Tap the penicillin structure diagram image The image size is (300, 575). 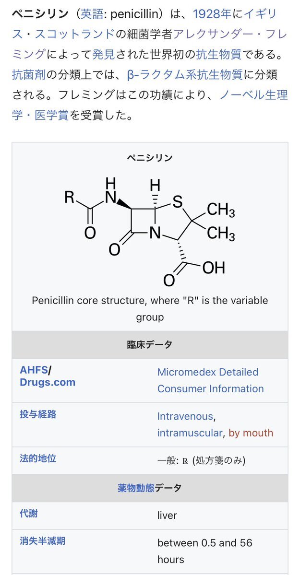coord(150,232)
